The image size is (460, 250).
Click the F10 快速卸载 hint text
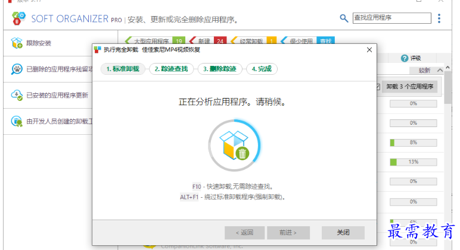point(233,186)
